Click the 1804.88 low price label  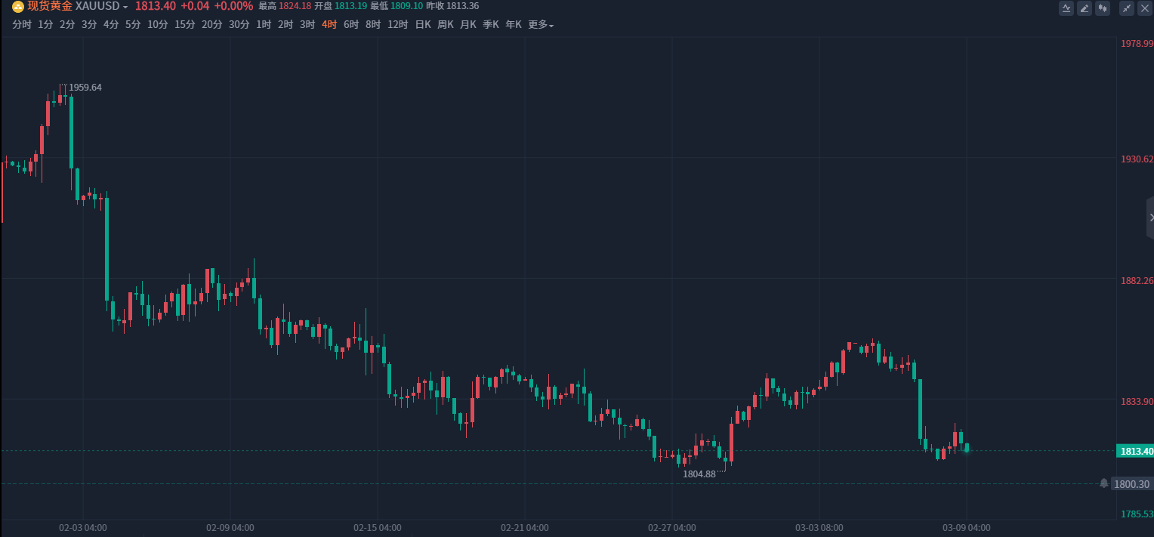(x=699, y=474)
